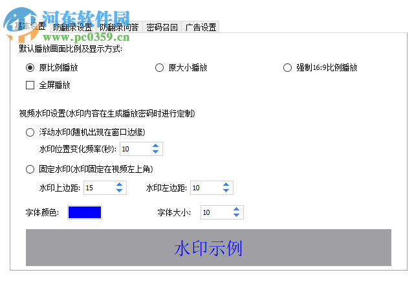The height and width of the screenshot is (290, 414).
Task: Switch to the 防翻录设置 tab
Action: (x=72, y=27)
